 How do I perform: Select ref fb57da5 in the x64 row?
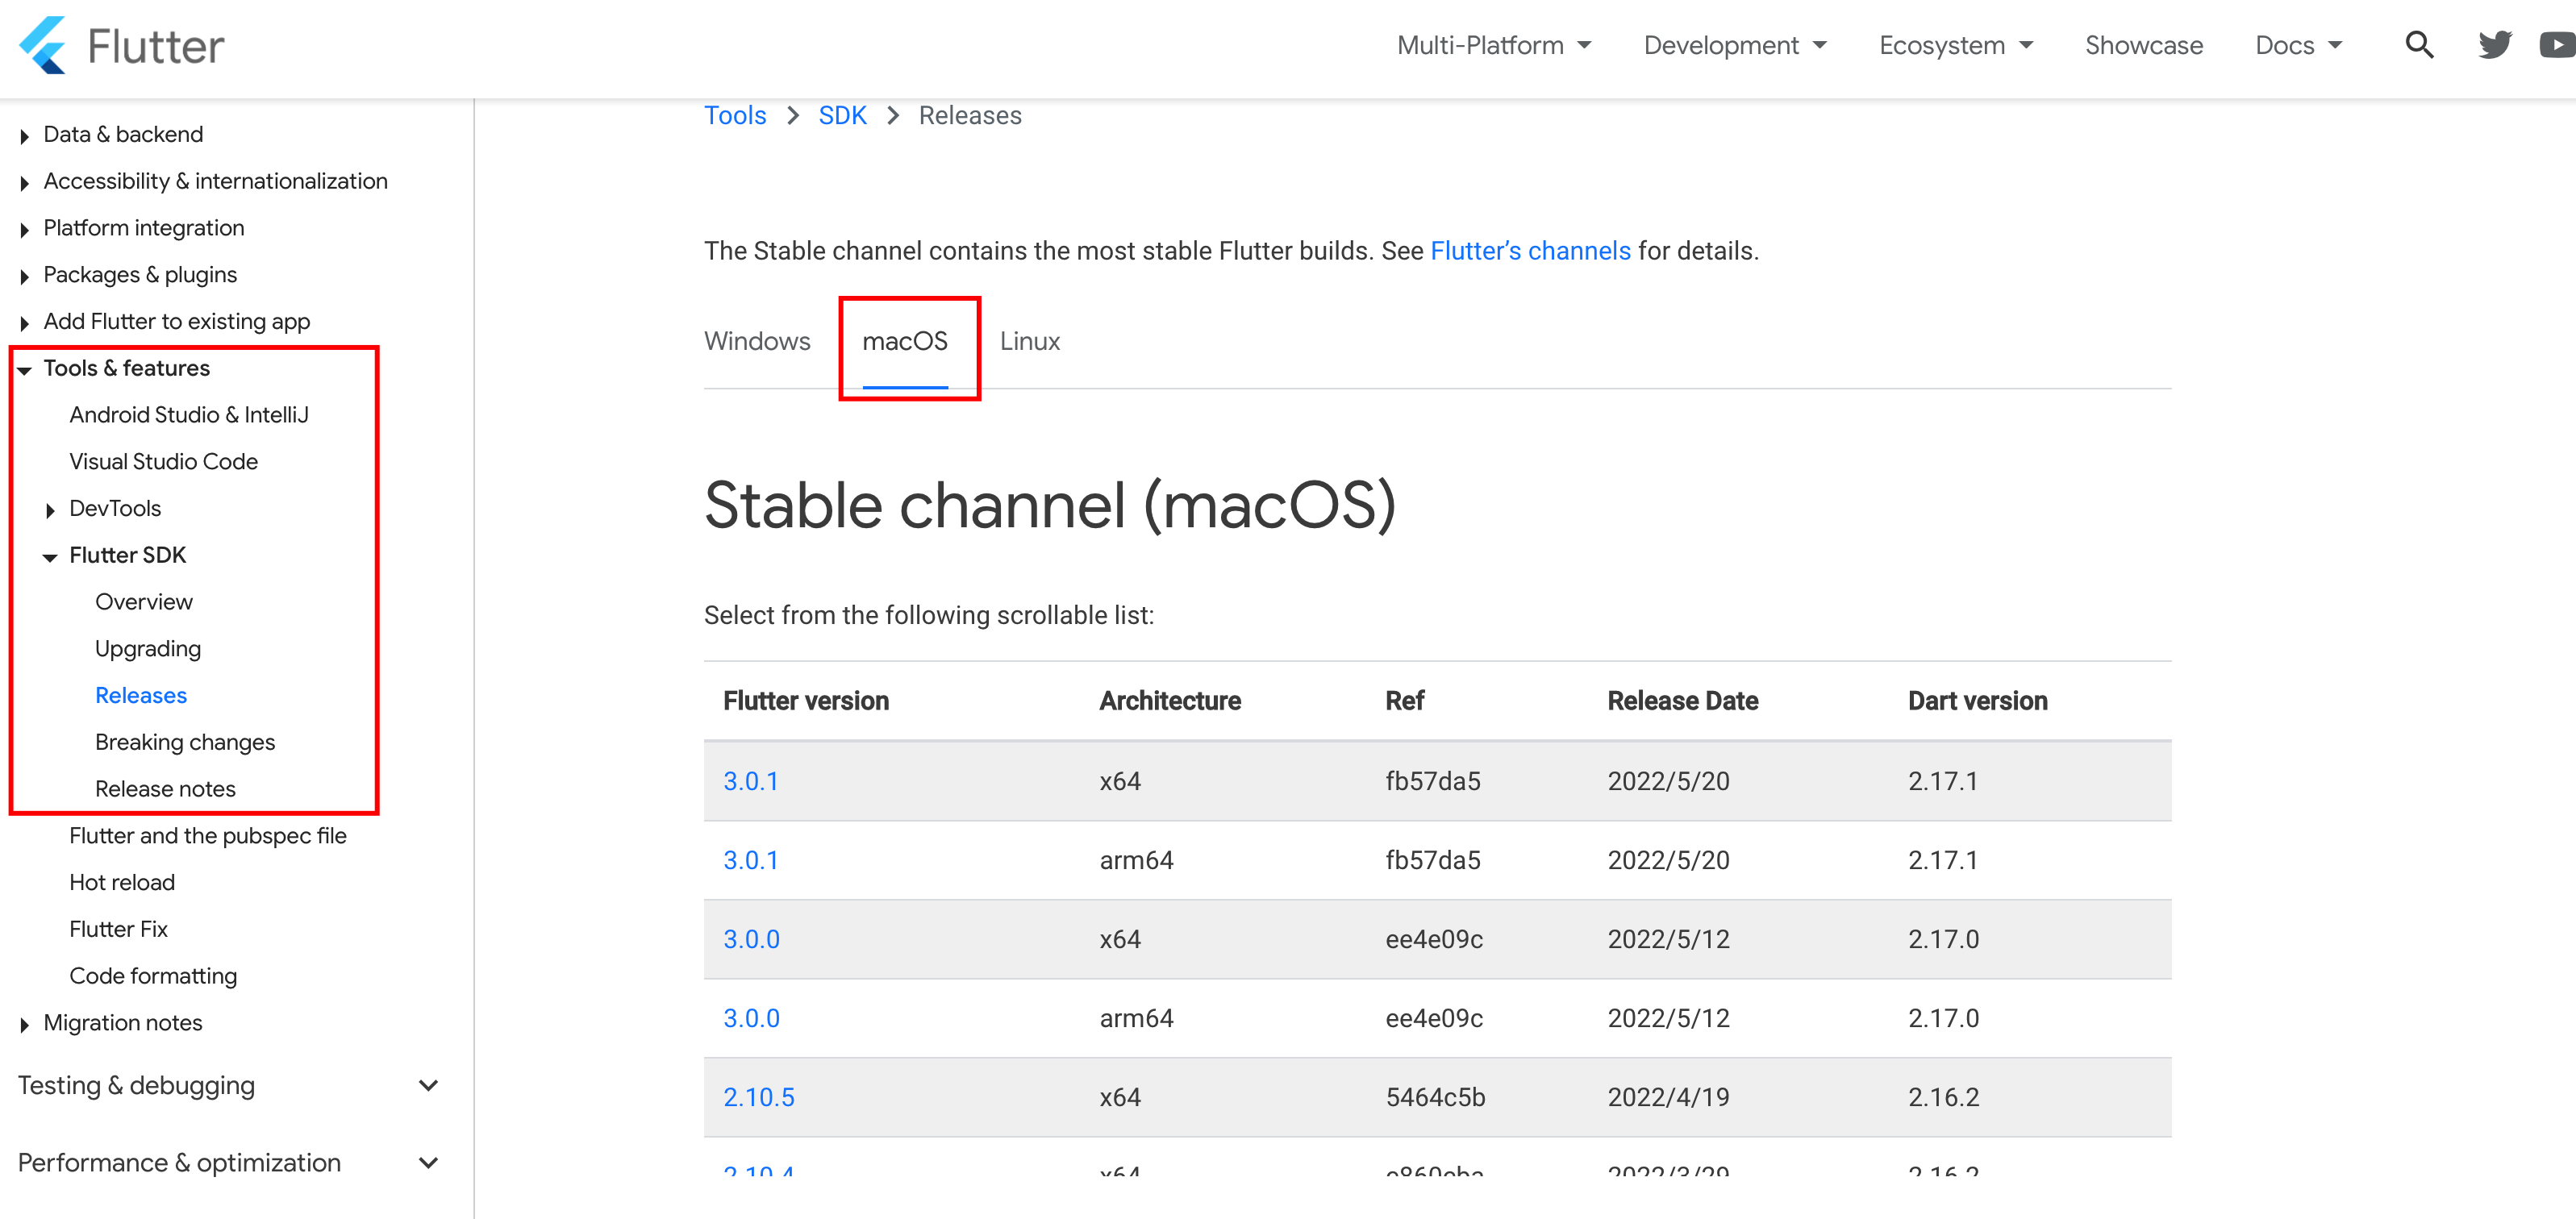[x=1432, y=781]
